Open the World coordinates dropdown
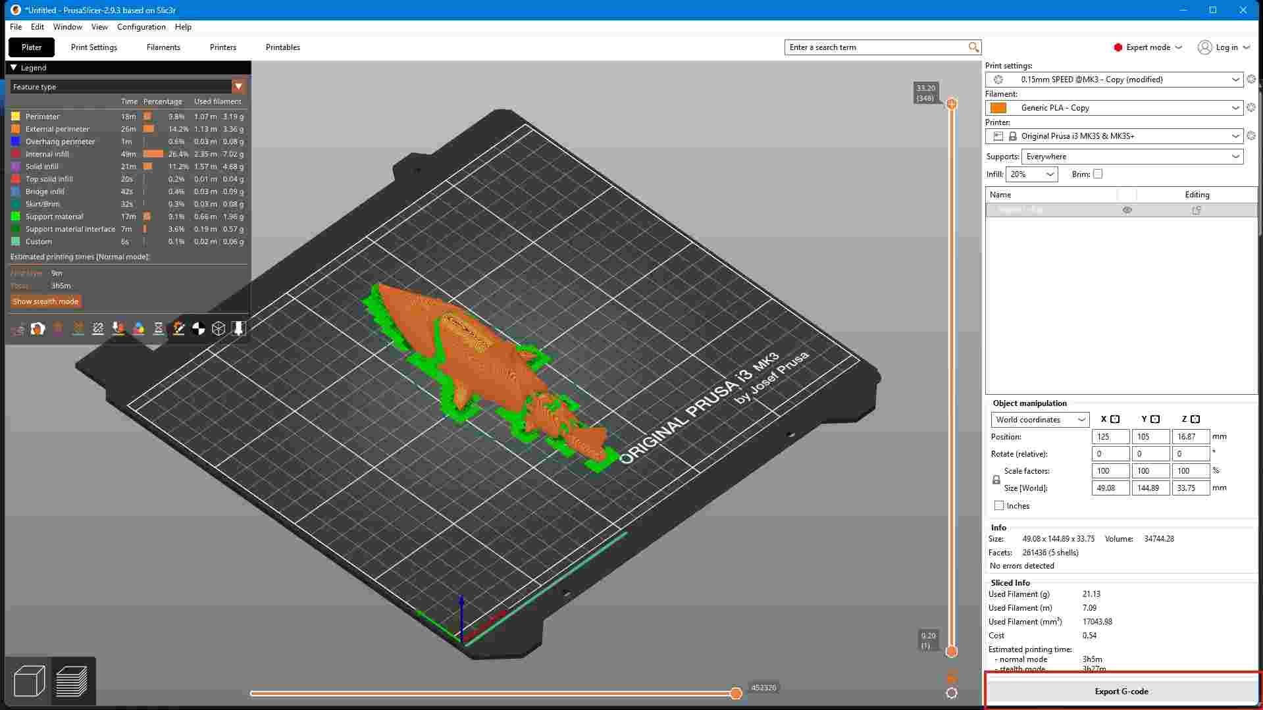1263x710 pixels. click(1041, 420)
